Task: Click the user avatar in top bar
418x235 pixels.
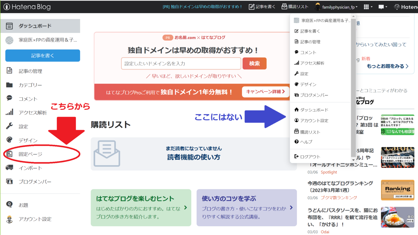Action: click(318, 7)
